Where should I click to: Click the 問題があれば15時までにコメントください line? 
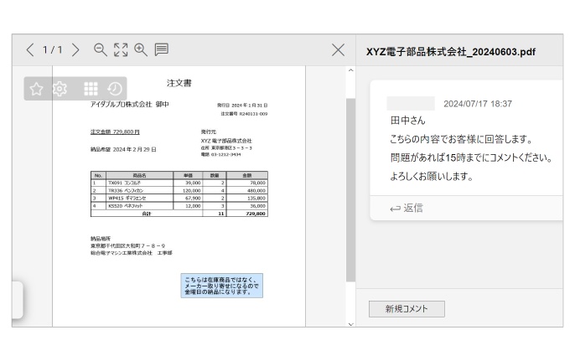click(x=471, y=158)
